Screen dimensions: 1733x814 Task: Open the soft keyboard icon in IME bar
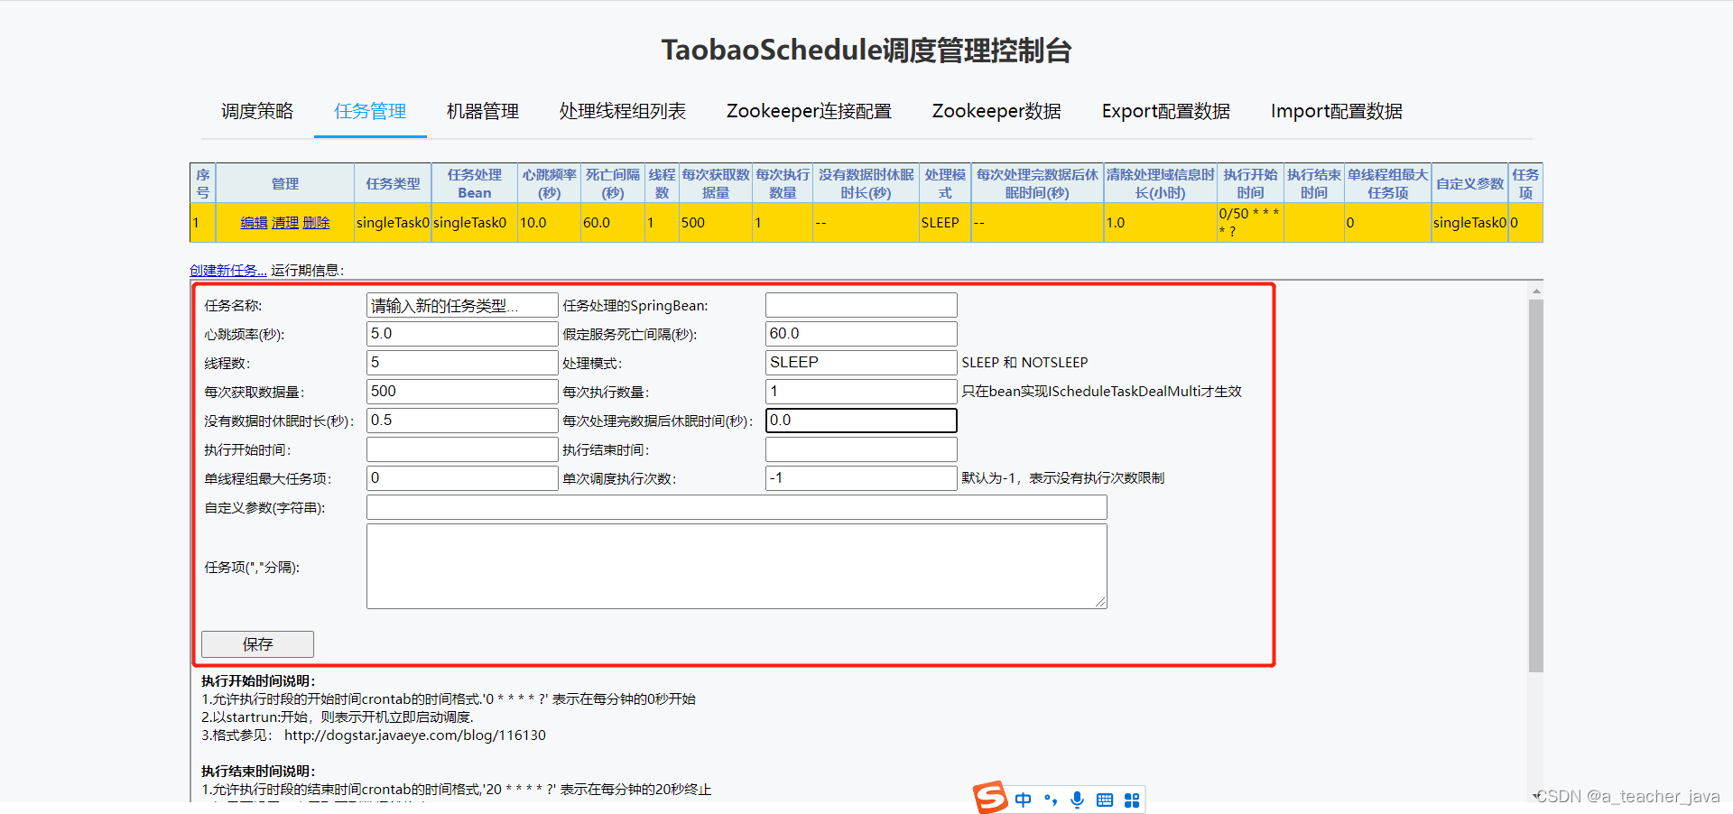point(1104,800)
